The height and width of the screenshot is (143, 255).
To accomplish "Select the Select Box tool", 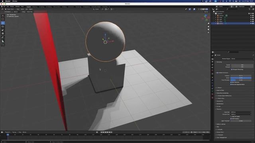I will coord(3,16).
